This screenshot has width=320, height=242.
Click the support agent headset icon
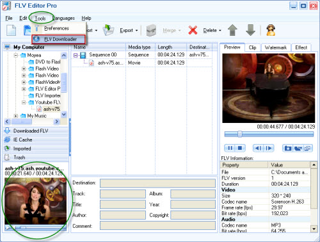[271, 30]
